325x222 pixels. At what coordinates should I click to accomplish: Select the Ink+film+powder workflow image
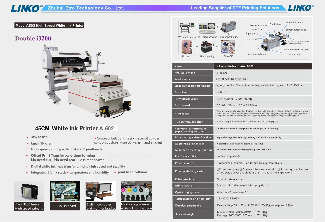click(x=207, y=27)
